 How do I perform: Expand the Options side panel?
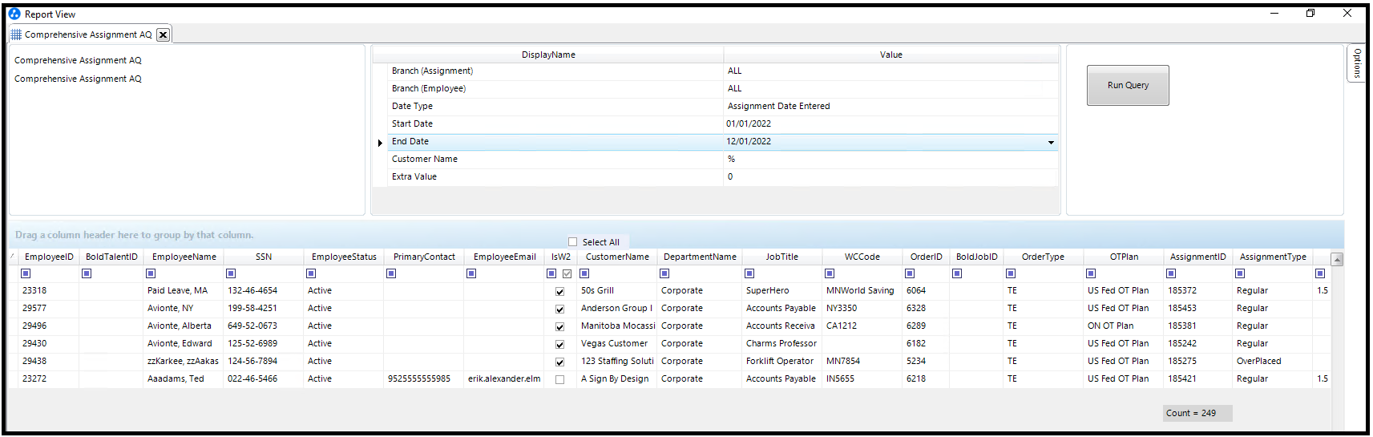(1356, 63)
